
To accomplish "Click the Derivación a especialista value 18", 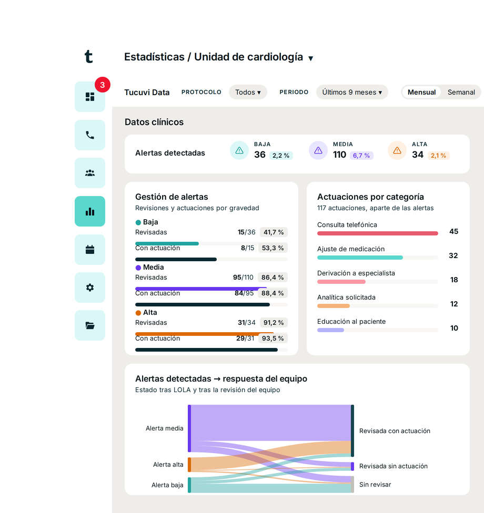I will [x=454, y=280].
